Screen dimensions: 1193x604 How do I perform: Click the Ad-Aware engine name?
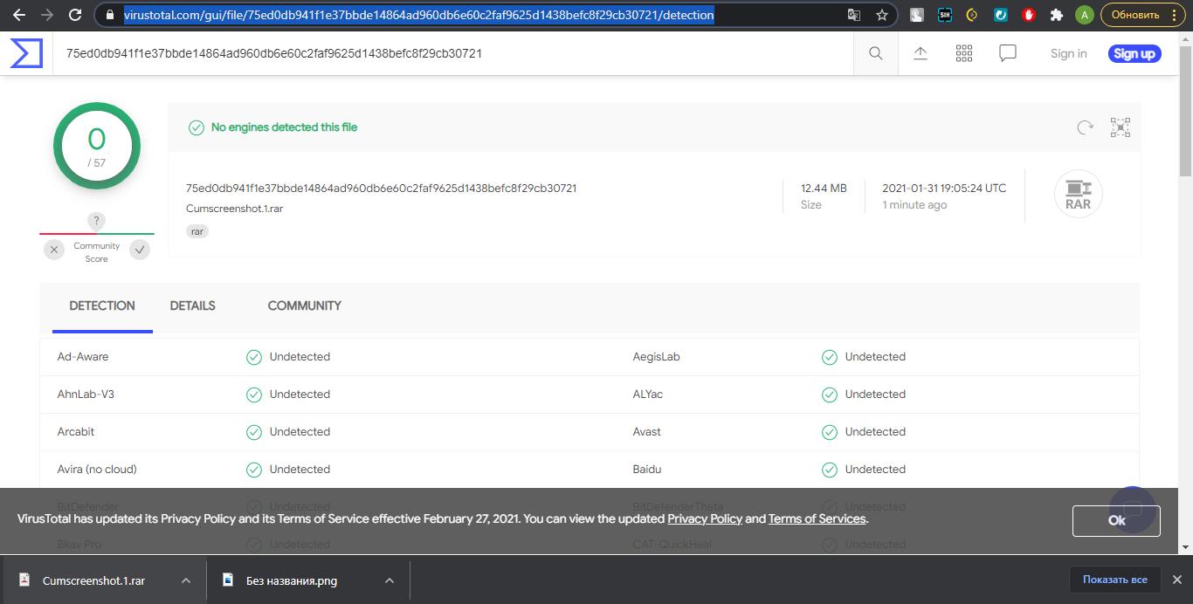click(x=83, y=356)
